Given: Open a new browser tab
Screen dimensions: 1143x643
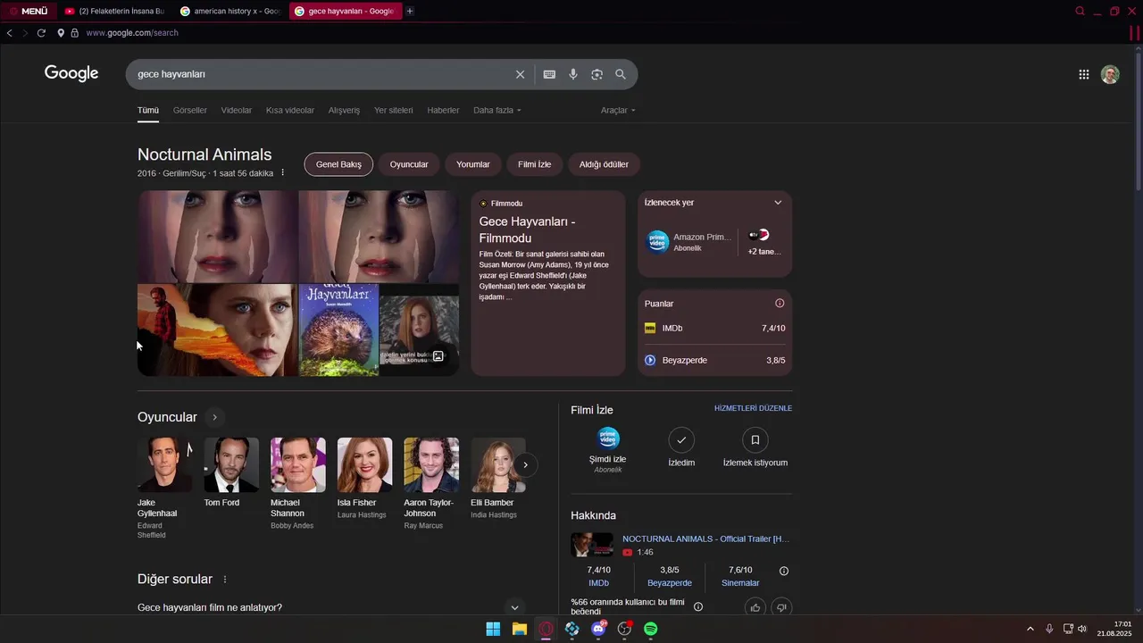Looking at the screenshot, I should tap(410, 11).
